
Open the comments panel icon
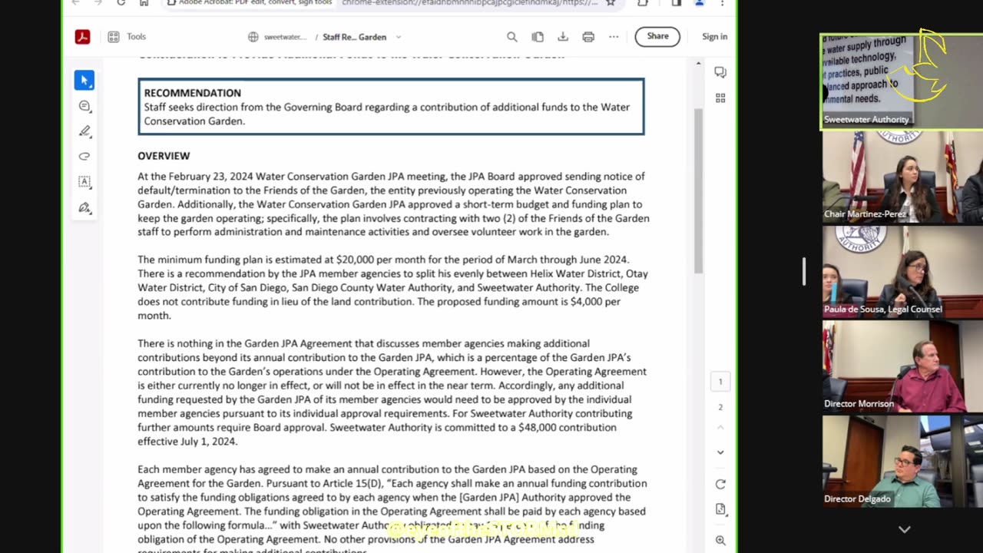[720, 72]
